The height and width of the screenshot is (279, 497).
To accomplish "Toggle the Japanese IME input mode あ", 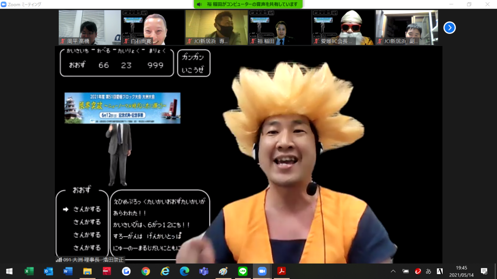I will pyautogui.click(x=429, y=271).
